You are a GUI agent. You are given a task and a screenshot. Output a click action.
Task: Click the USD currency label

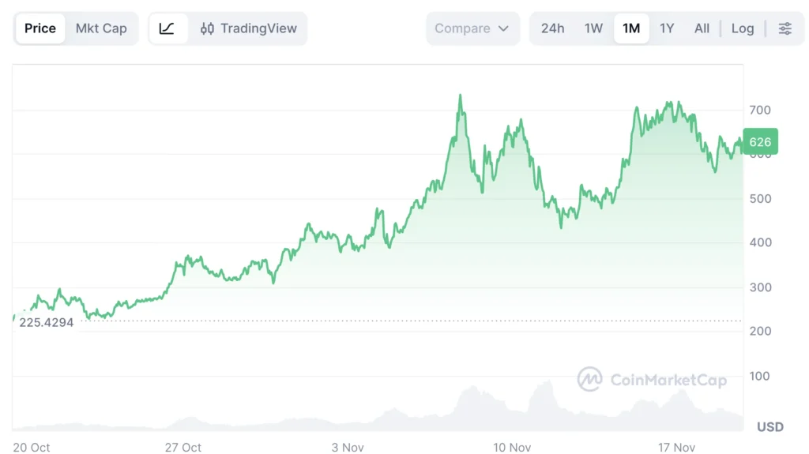[770, 427]
